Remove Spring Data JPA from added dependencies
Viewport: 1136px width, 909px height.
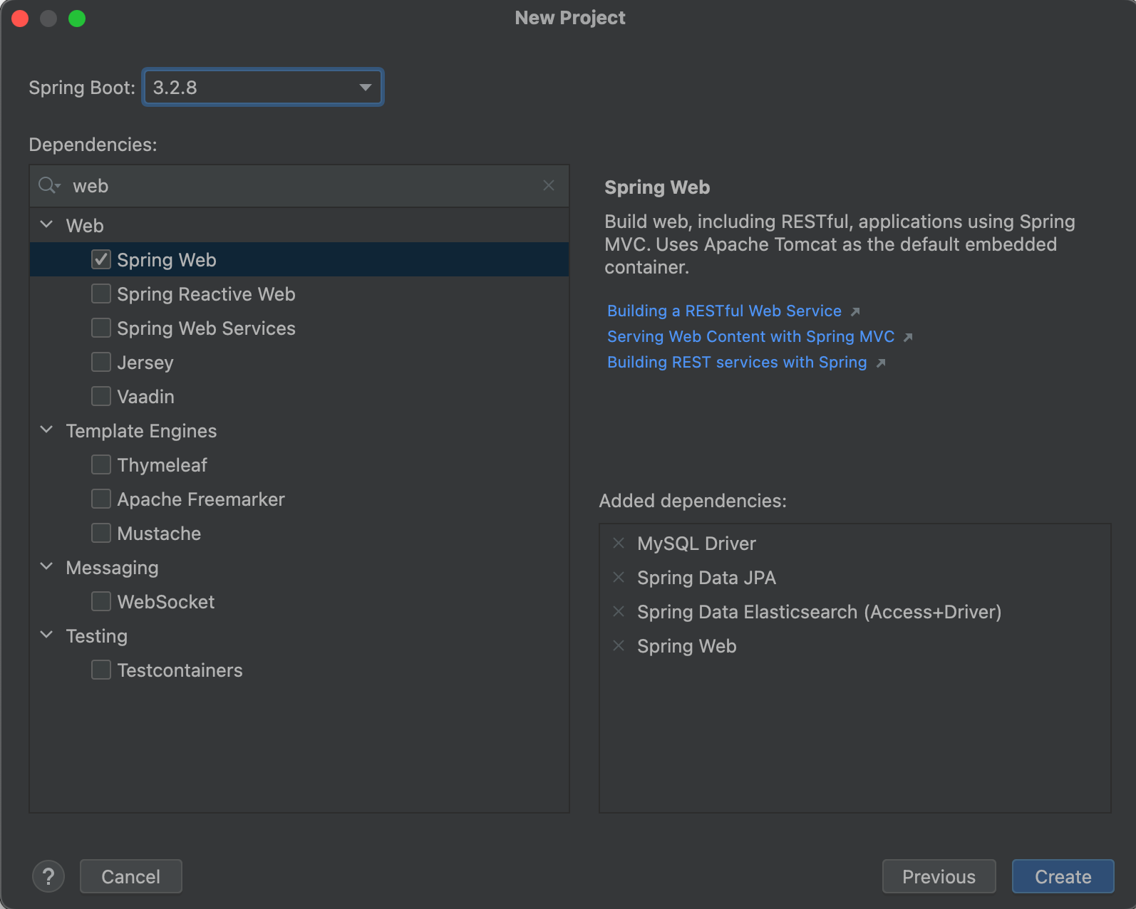click(619, 578)
